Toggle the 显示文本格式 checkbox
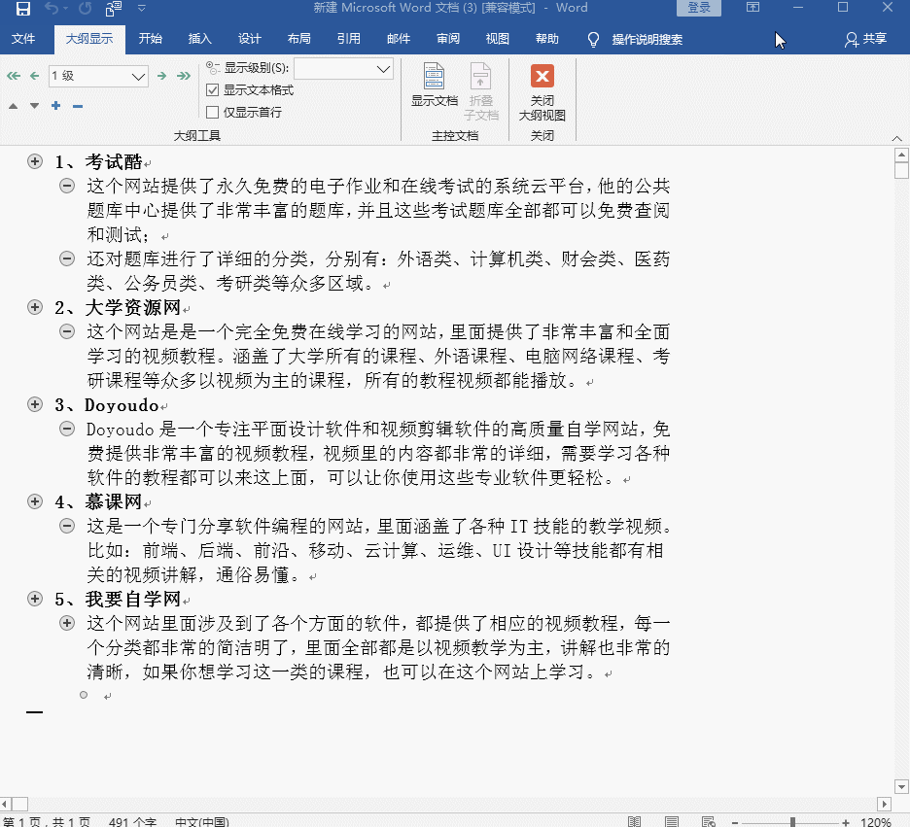 [212, 89]
